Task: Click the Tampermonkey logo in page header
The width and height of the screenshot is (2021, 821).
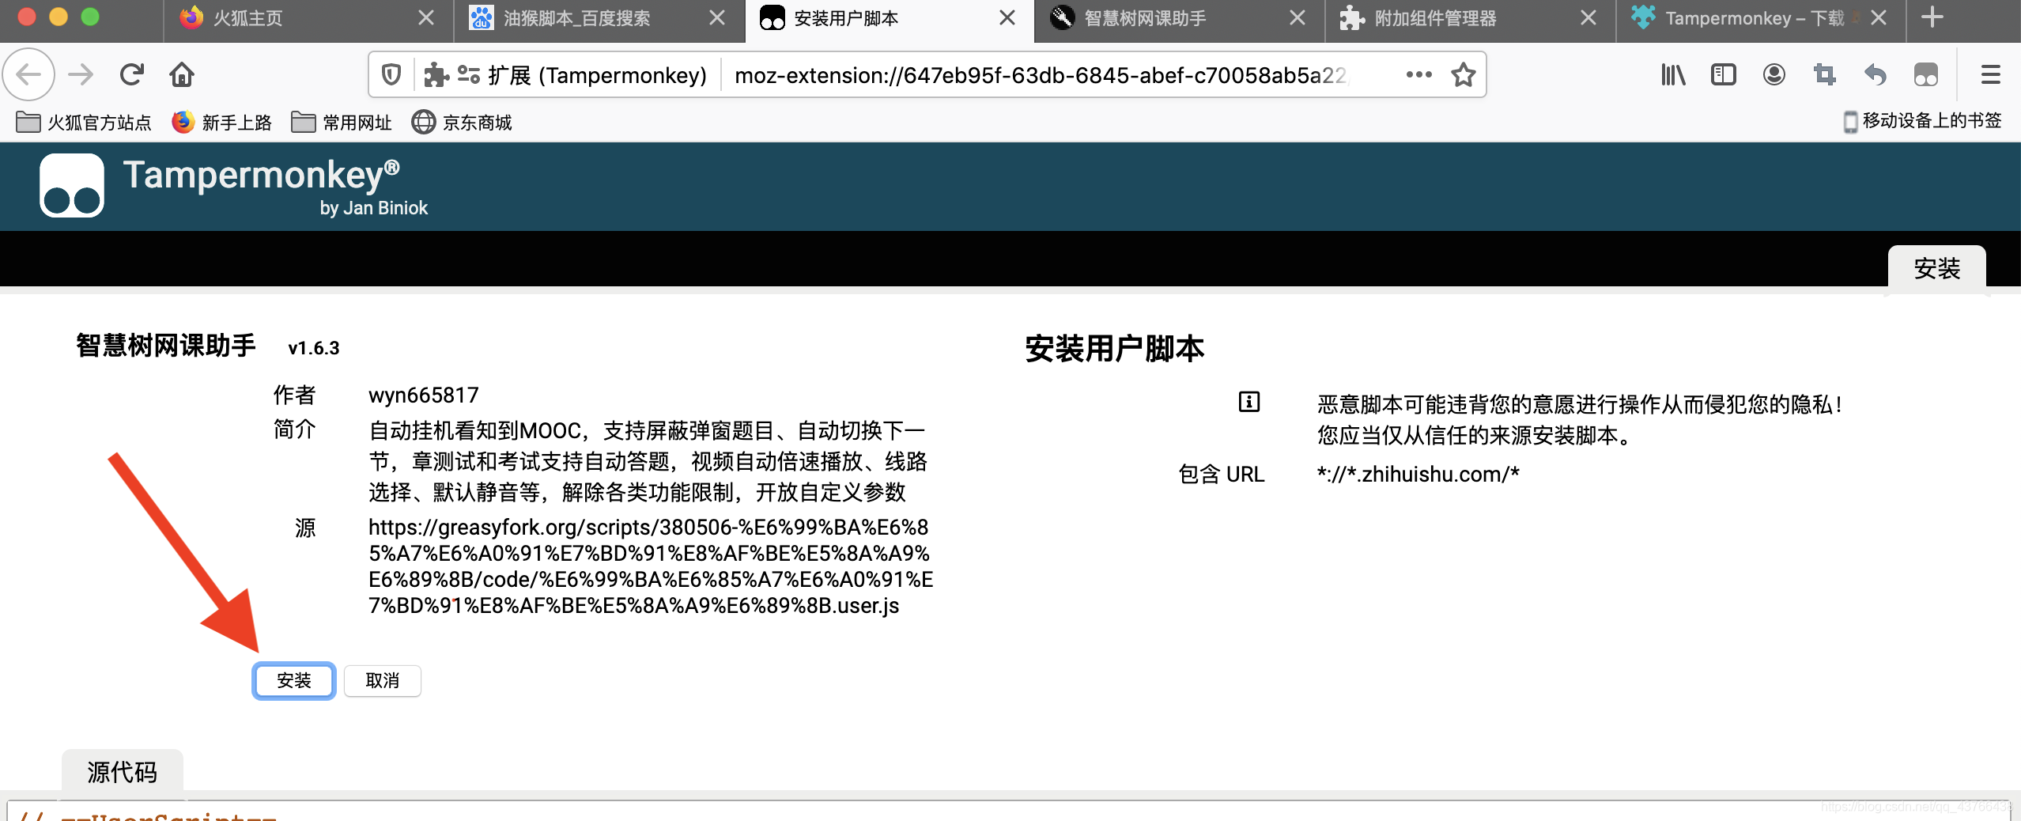Action: coord(72,185)
